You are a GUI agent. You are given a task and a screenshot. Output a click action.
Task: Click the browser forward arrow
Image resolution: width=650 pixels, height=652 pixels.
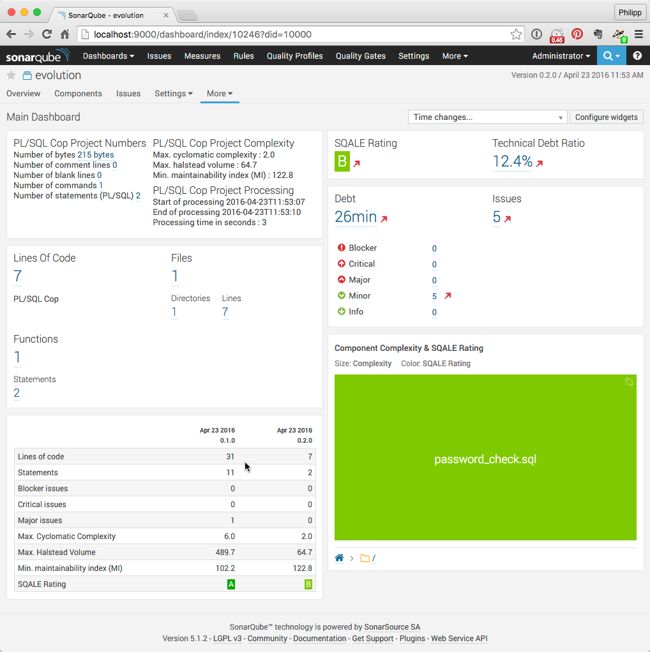click(29, 34)
